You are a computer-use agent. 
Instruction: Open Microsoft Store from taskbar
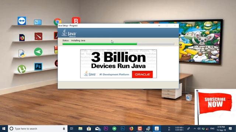pyautogui.click(x=89, y=129)
